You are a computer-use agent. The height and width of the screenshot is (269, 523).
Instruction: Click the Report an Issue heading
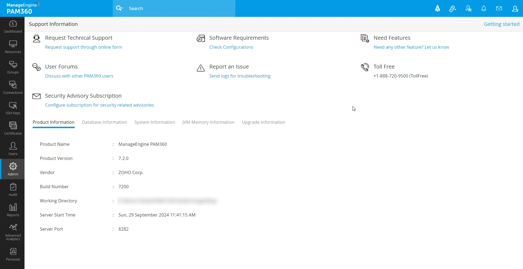tap(229, 67)
